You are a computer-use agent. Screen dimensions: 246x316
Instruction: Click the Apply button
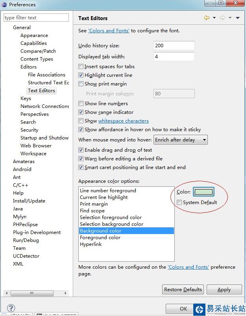coord(224,290)
